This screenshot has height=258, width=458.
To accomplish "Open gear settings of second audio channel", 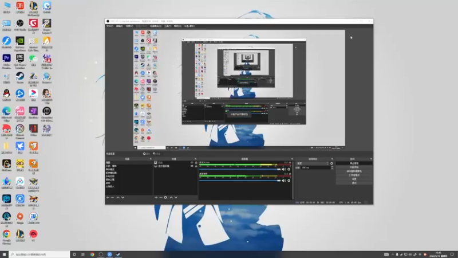I will coord(289,181).
